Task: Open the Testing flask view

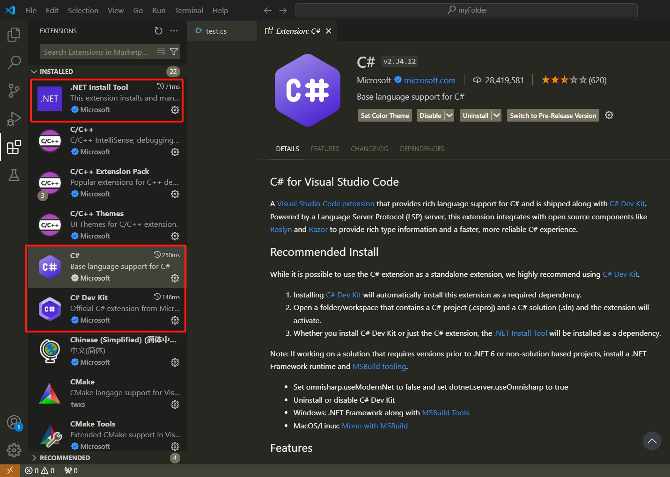Action: coord(14,175)
